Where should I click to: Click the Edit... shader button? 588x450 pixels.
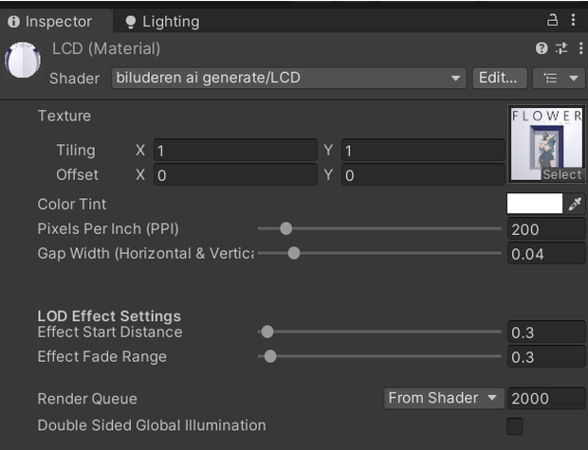point(500,78)
